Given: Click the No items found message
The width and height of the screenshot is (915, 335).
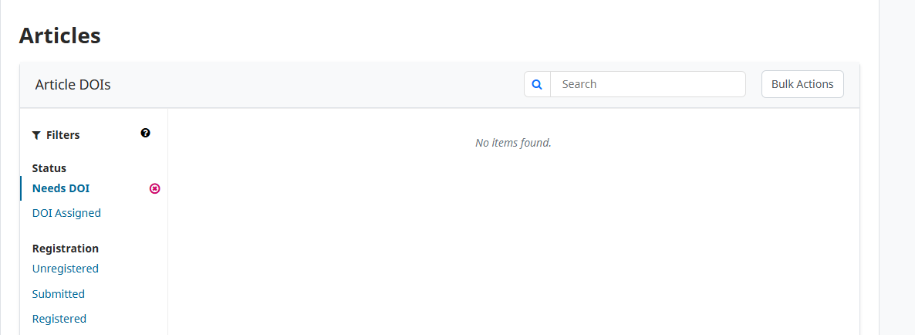Looking at the screenshot, I should 514,142.
